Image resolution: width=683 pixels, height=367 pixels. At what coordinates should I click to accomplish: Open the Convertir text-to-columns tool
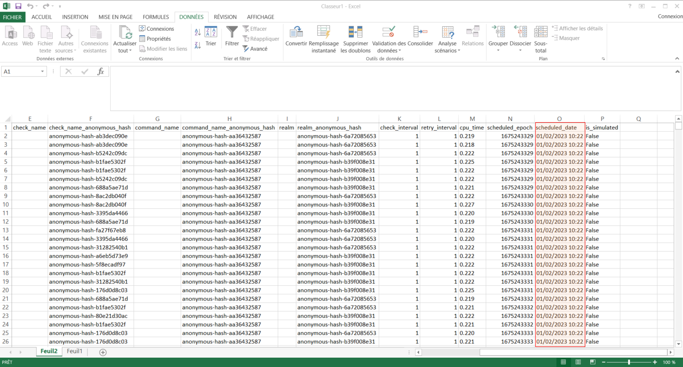tap(296, 33)
